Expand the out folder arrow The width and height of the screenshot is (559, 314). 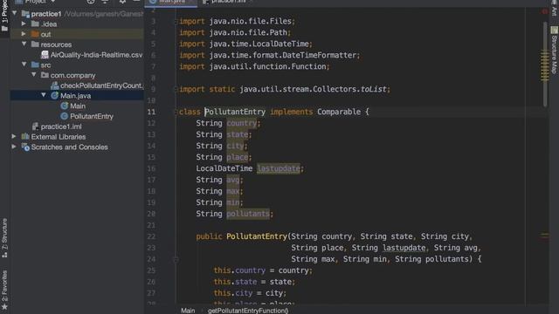coord(24,34)
